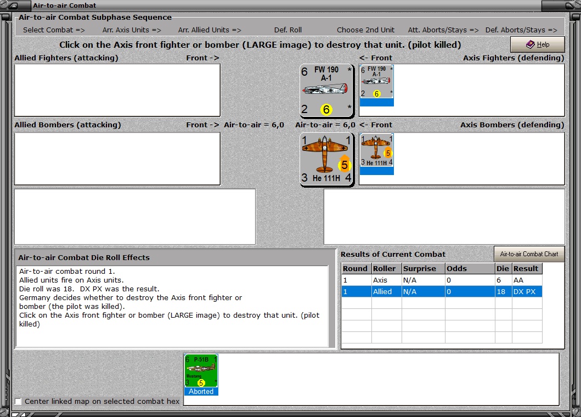
Task: Click the Die column header
Action: pyautogui.click(x=503, y=268)
